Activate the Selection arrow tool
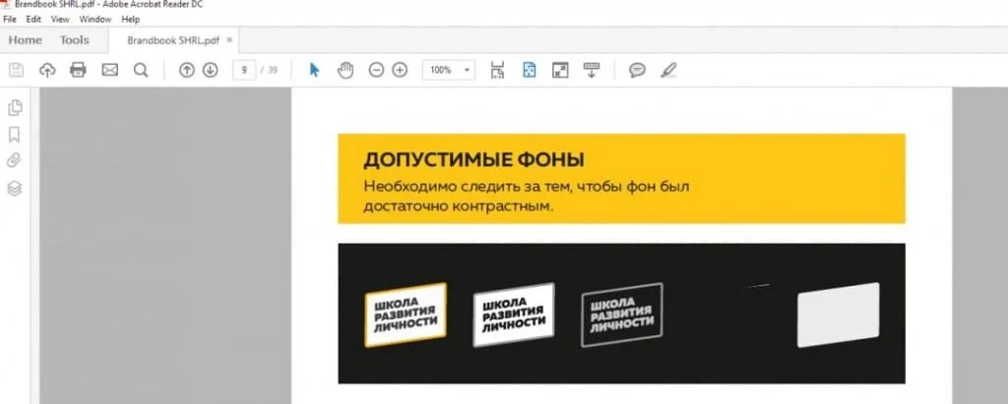 tap(314, 70)
